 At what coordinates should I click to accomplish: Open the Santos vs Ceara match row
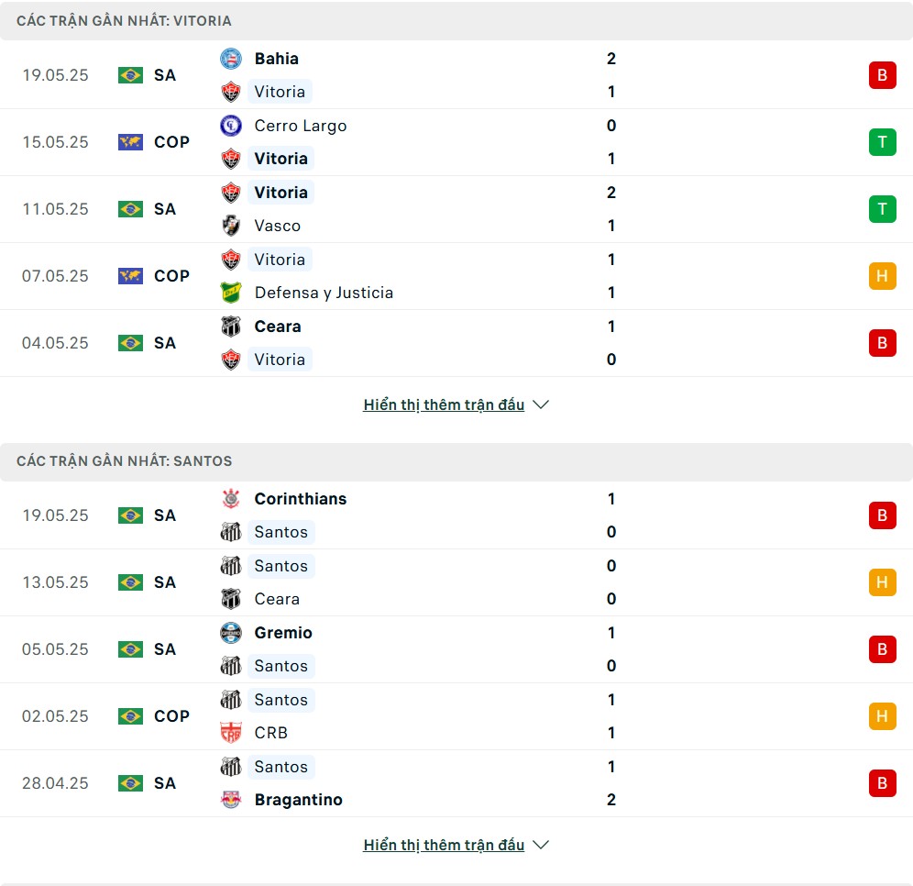click(456, 582)
